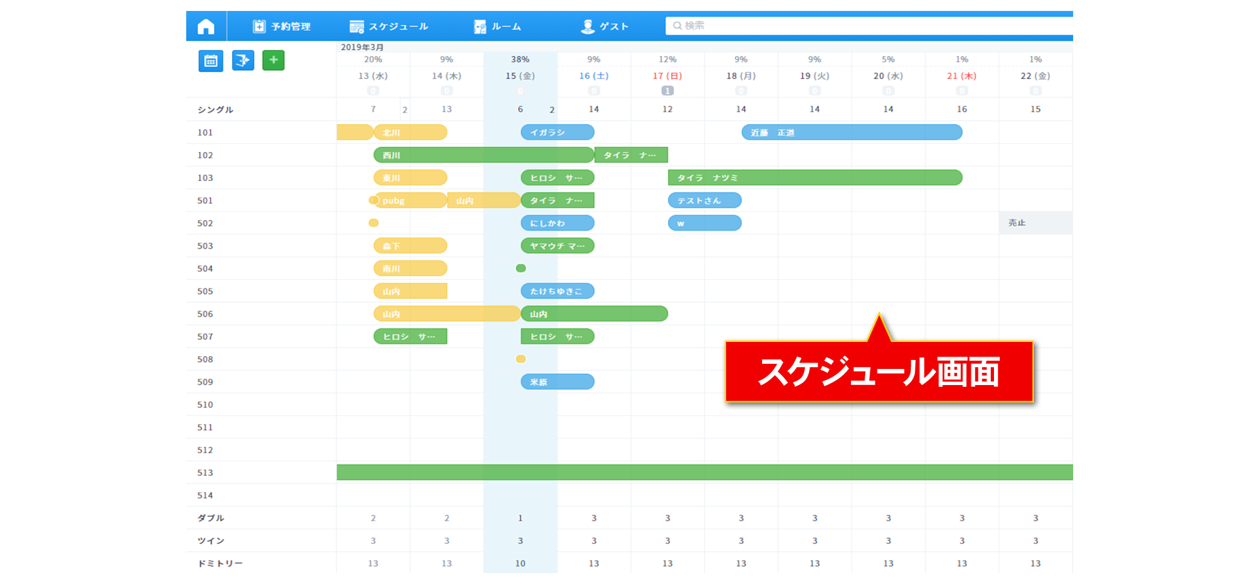Click the home icon in the top bar
Image resolution: width=1260 pixels, height=584 pixels.
(206, 26)
